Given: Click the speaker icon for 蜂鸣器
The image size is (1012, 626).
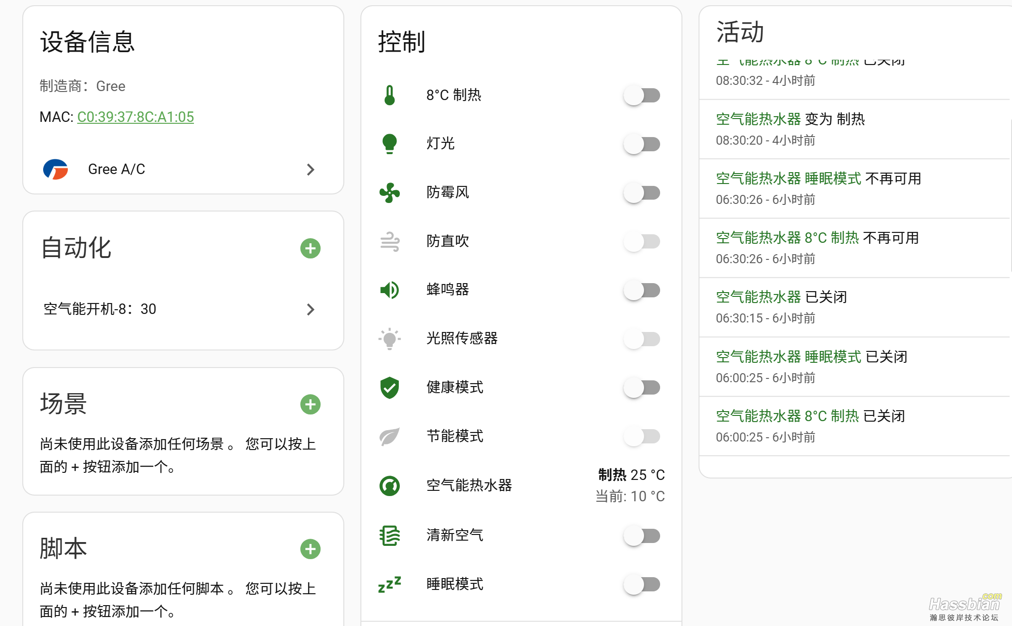Looking at the screenshot, I should tap(389, 290).
